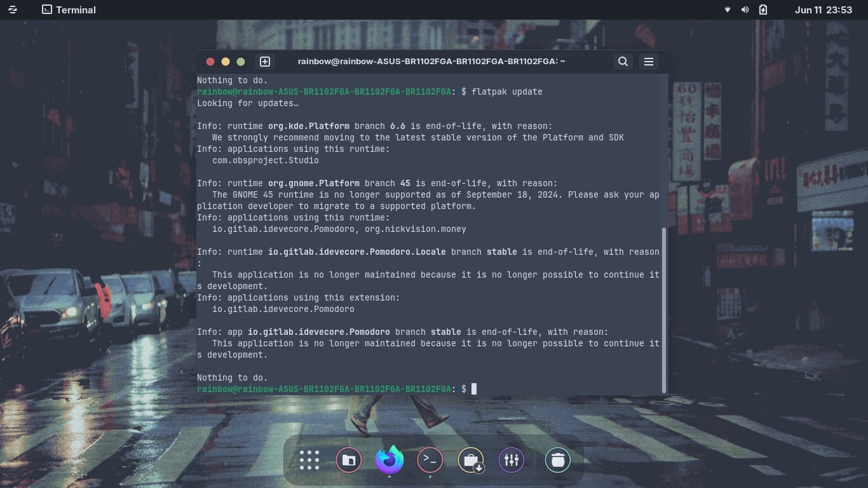Open the Firefox browser from the dock
Viewport: 868px width, 488px height.
[390, 459]
